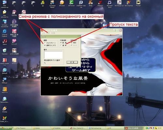Select the DAEMON Tools Lite icon
The height and width of the screenshot is (130, 163).
click(81, 4)
